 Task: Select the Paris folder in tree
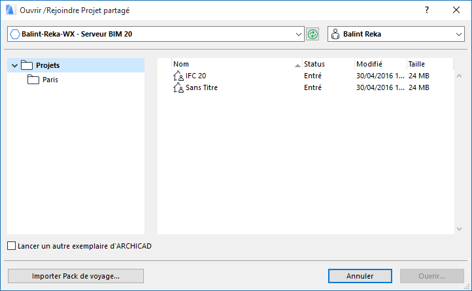coord(50,80)
